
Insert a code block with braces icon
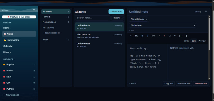coord(181,36)
